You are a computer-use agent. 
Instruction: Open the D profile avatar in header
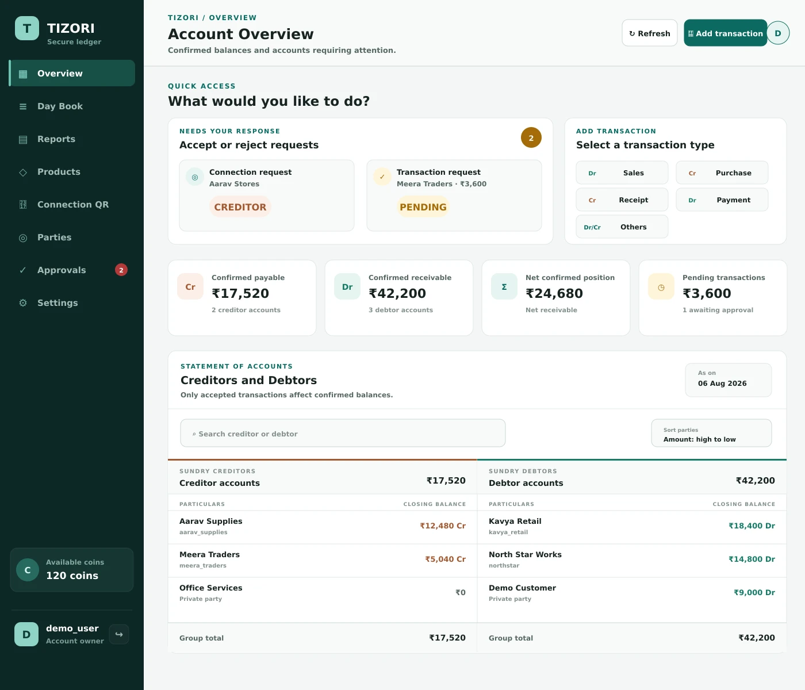click(x=778, y=33)
